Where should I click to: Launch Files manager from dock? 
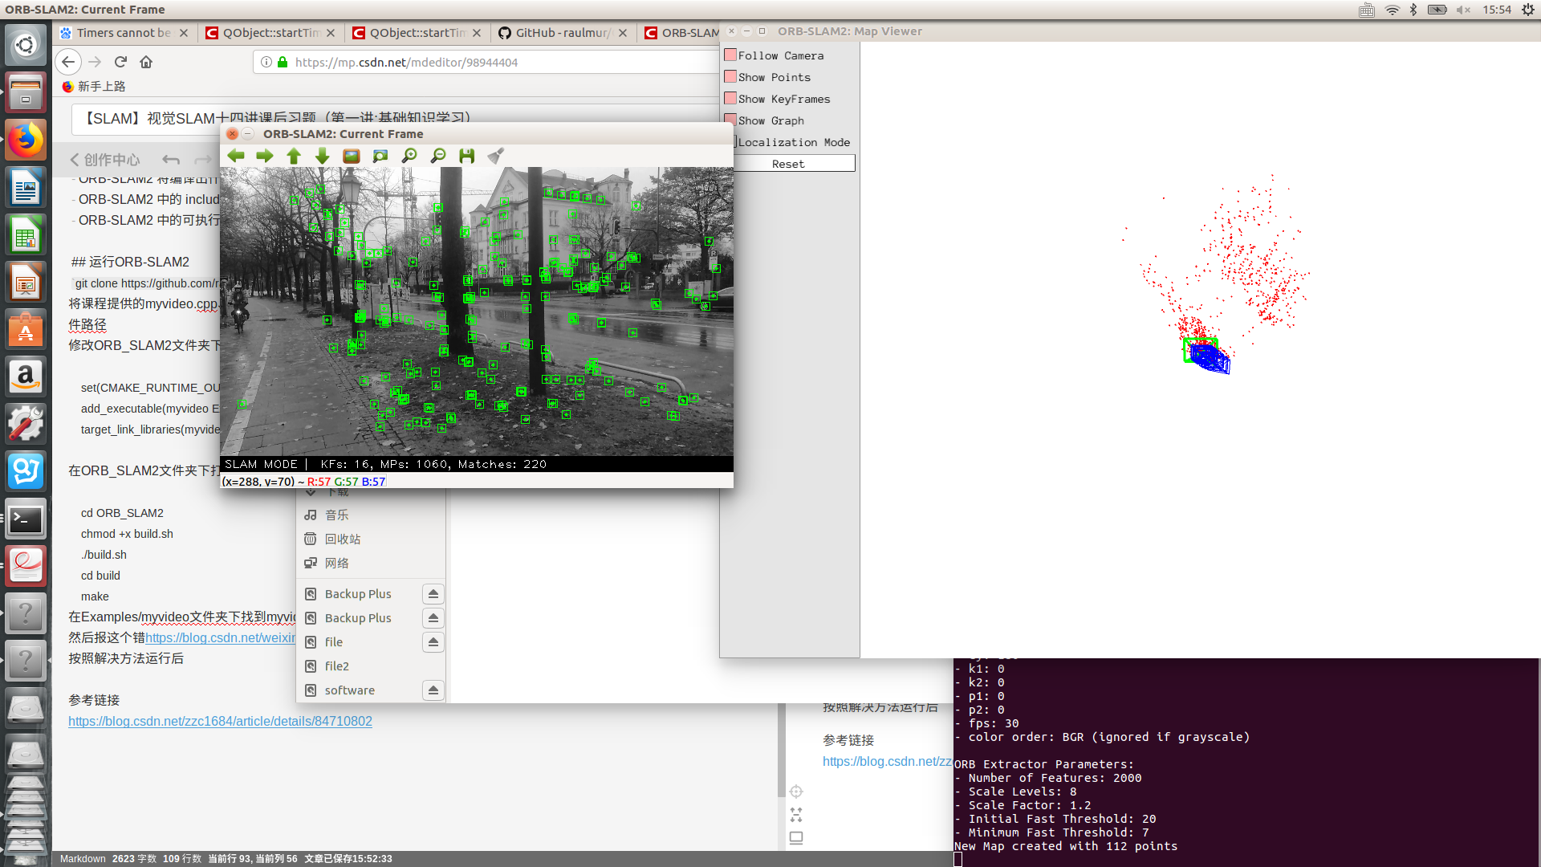[x=26, y=92]
